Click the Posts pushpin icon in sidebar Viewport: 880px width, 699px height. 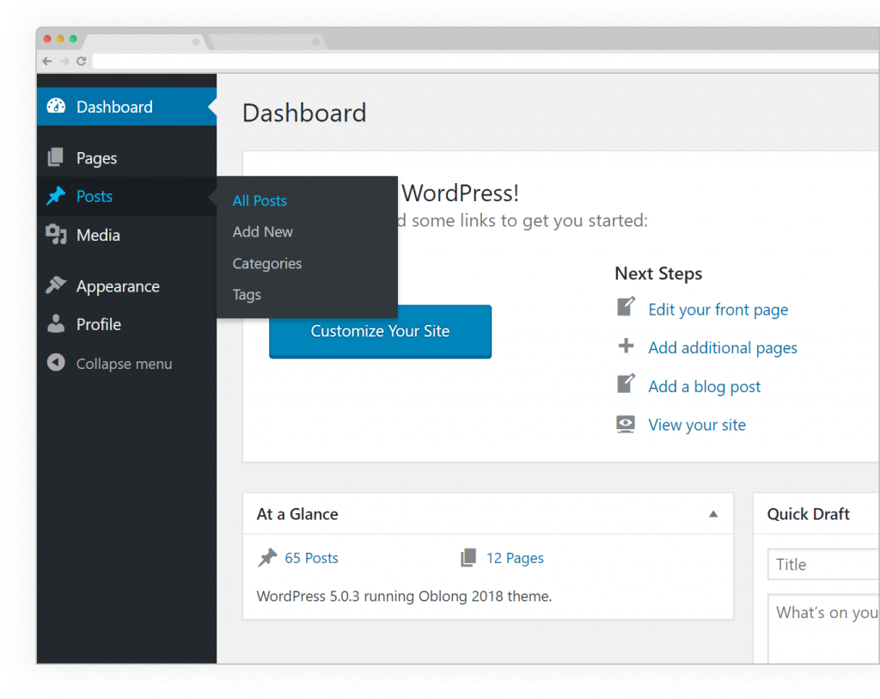point(56,195)
